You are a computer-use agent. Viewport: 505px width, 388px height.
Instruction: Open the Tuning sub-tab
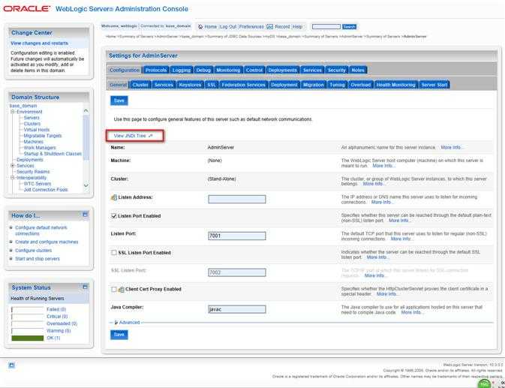click(x=337, y=85)
